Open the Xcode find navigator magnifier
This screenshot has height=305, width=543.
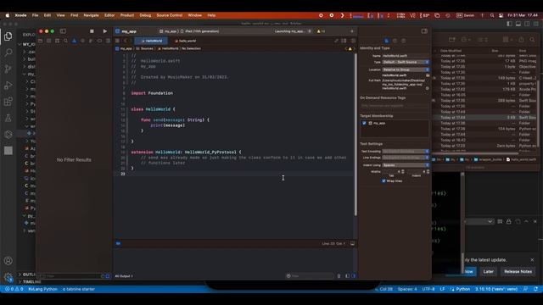[66, 41]
